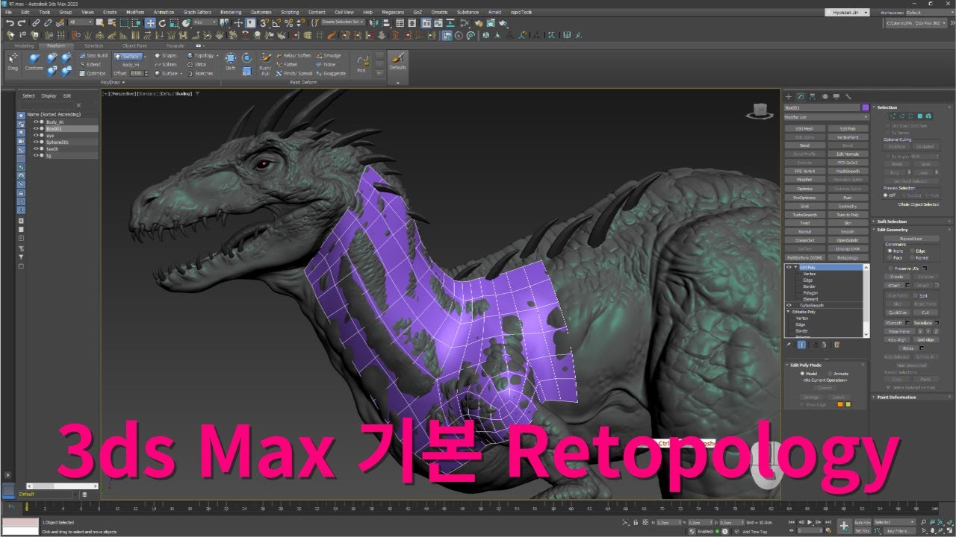The height and width of the screenshot is (537, 956).
Task: Open the Rendering menu
Action: 231,13
